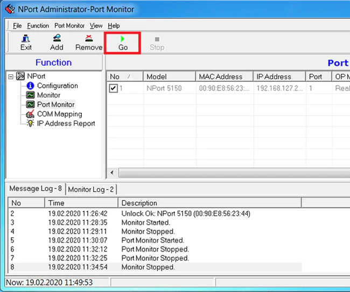Select Configuration in the function tree

pyautogui.click(x=58, y=86)
